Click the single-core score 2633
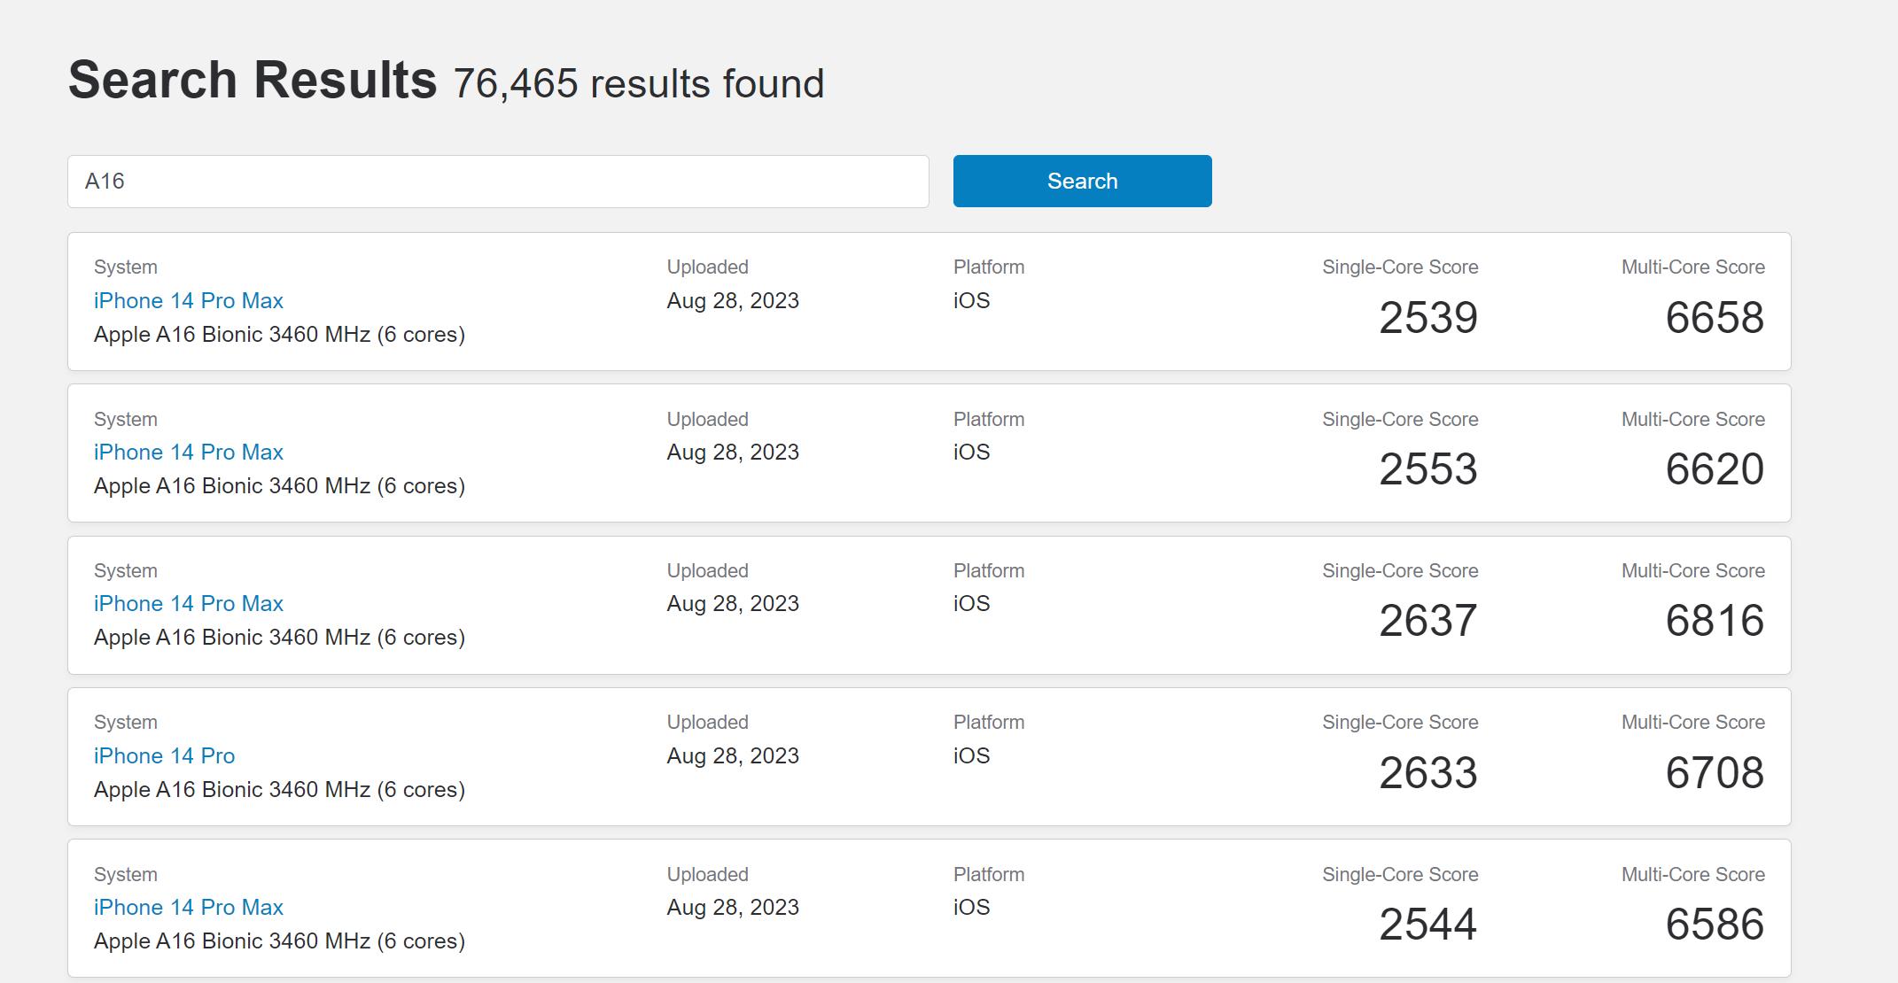This screenshot has height=983, width=1898. (x=1427, y=773)
